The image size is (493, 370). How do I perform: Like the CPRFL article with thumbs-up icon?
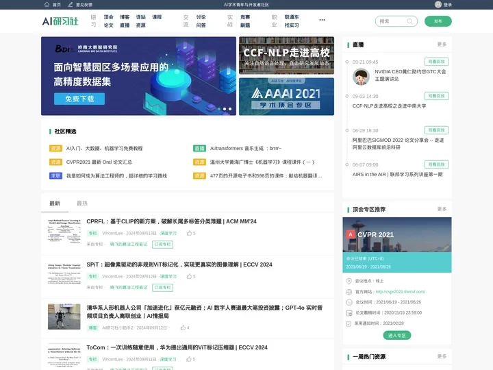(x=189, y=233)
